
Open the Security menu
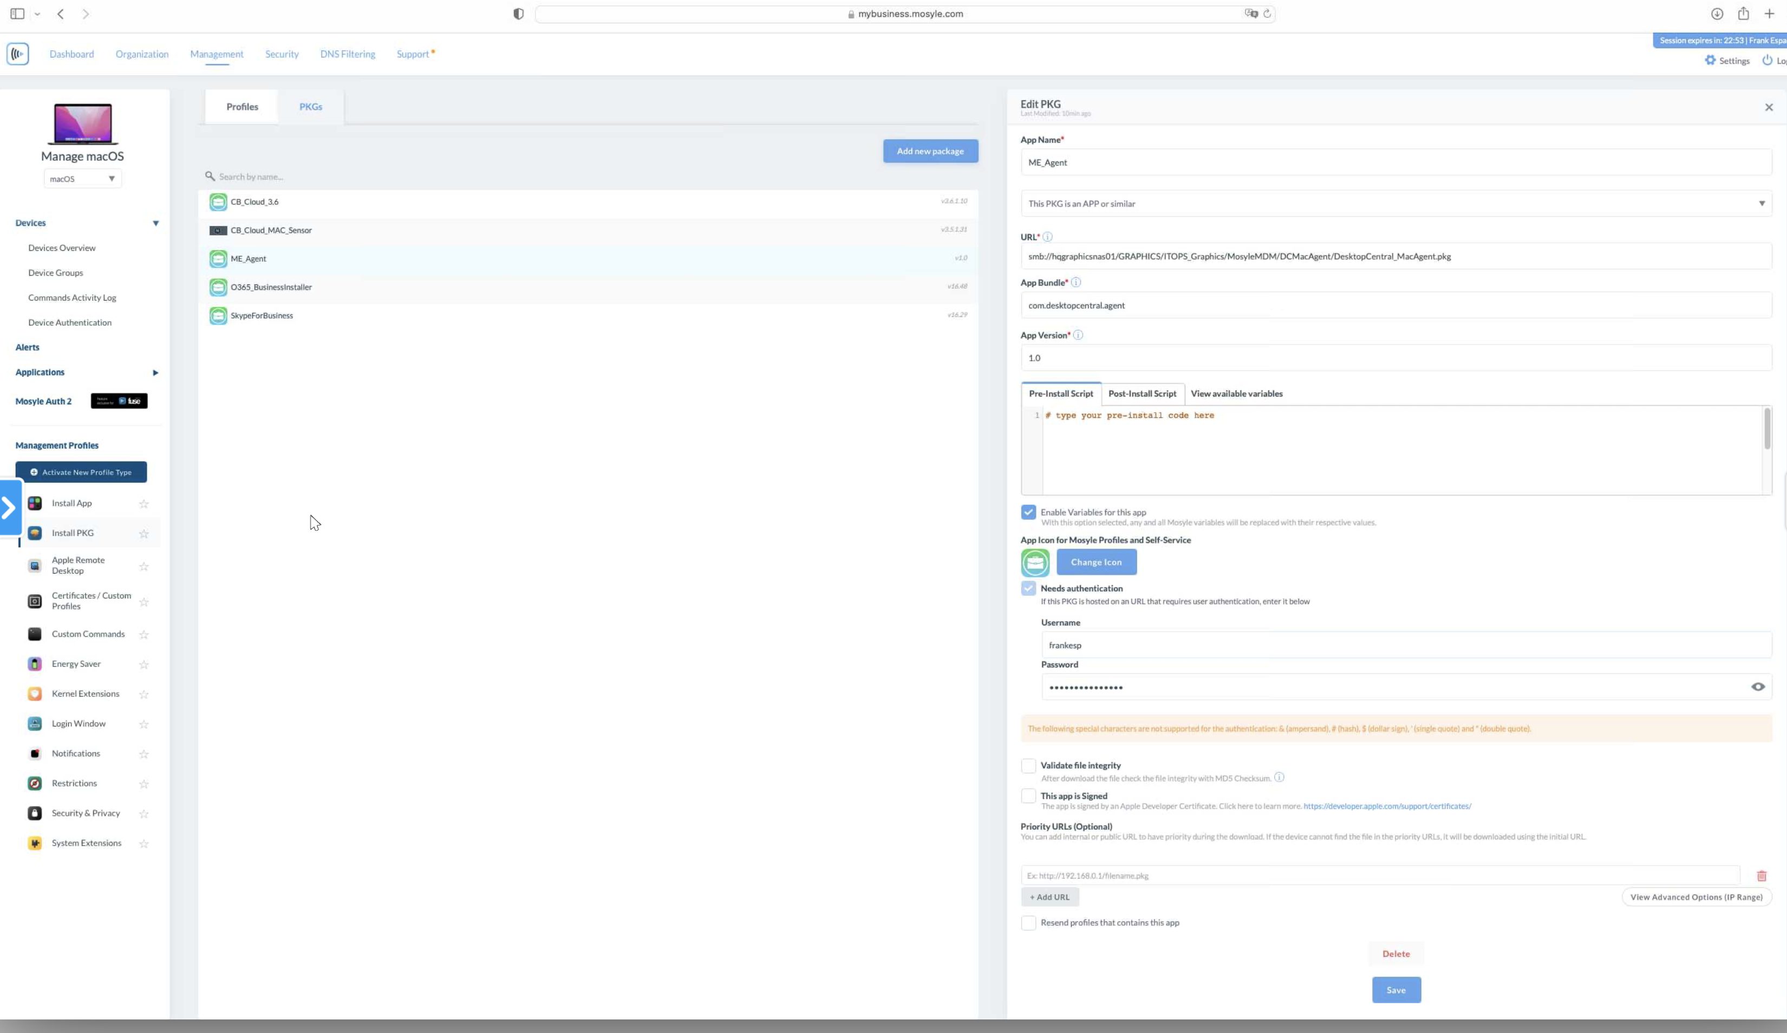click(x=282, y=54)
